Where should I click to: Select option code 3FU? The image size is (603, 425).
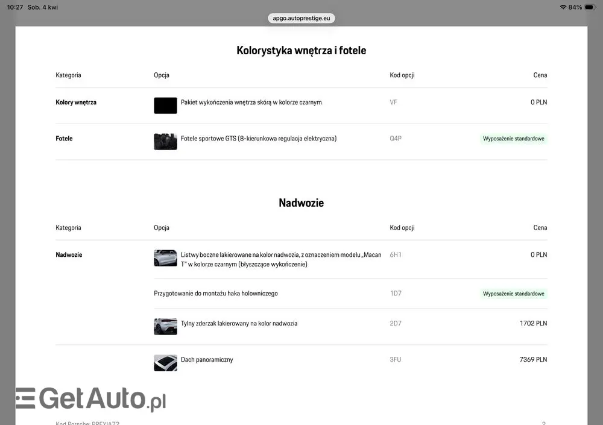396,360
